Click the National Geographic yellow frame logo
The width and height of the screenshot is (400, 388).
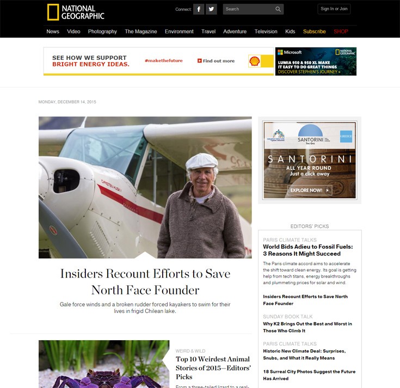click(53, 13)
